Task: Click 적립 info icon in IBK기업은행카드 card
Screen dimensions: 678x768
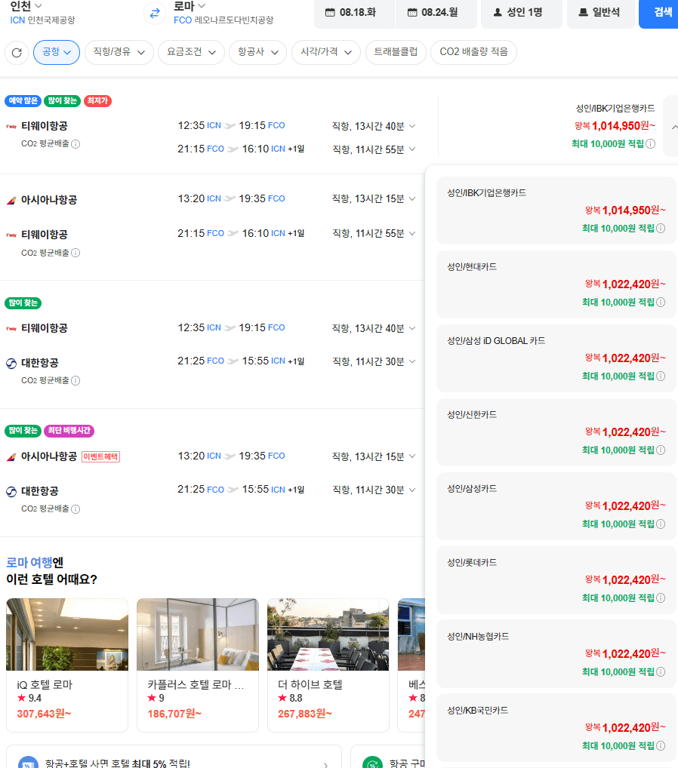Action: tap(661, 229)
